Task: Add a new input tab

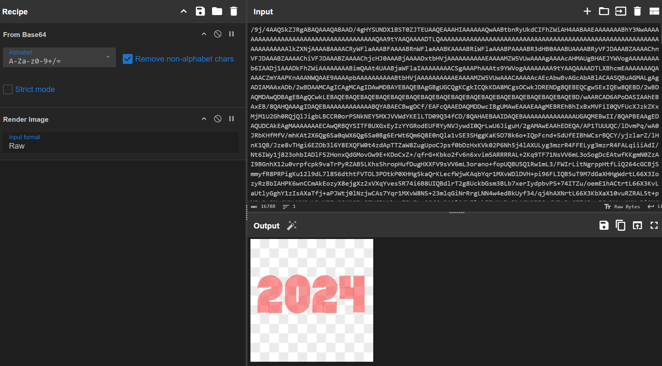Action: coord(587,11)
